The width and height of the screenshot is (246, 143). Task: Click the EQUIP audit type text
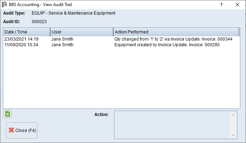(73, 13)
